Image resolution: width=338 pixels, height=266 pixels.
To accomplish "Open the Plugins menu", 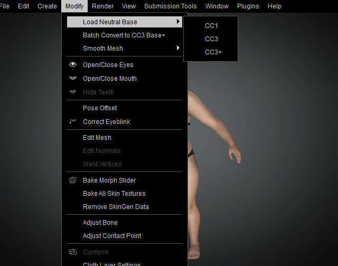I will 248,6.
